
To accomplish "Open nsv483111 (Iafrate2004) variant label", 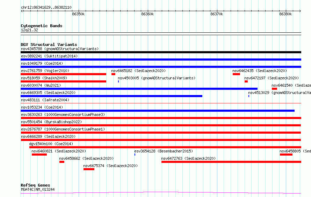I will pyautogui.click(x=45, y=100).
